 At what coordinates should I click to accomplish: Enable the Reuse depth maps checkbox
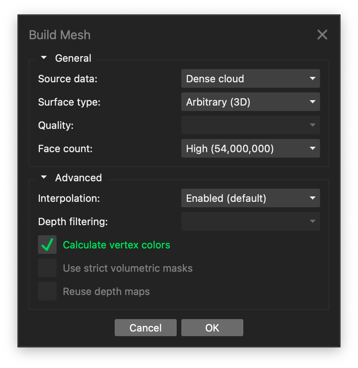click(47, 291)
